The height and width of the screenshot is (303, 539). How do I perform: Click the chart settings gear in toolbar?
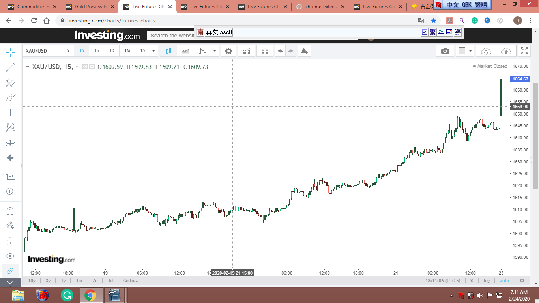pos(228,51)
